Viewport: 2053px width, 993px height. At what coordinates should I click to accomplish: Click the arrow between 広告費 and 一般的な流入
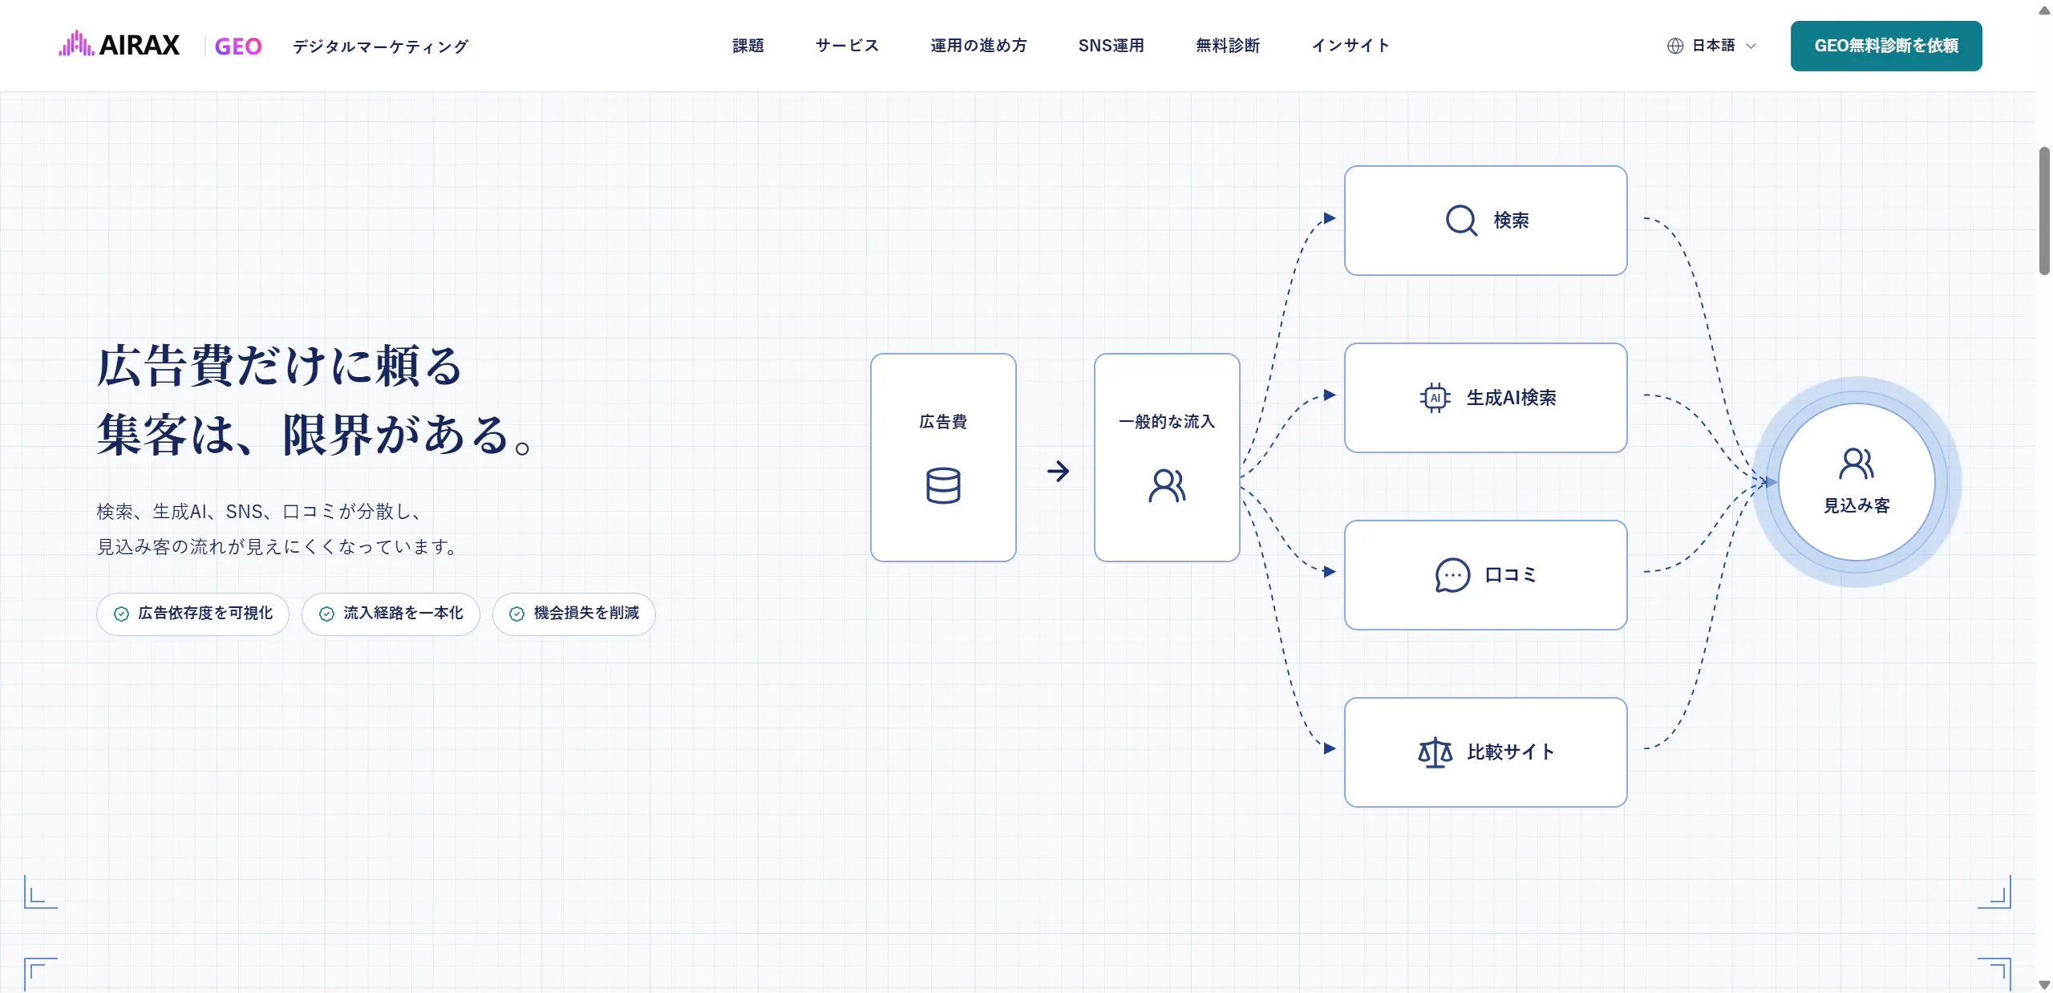click(1058, 471)
